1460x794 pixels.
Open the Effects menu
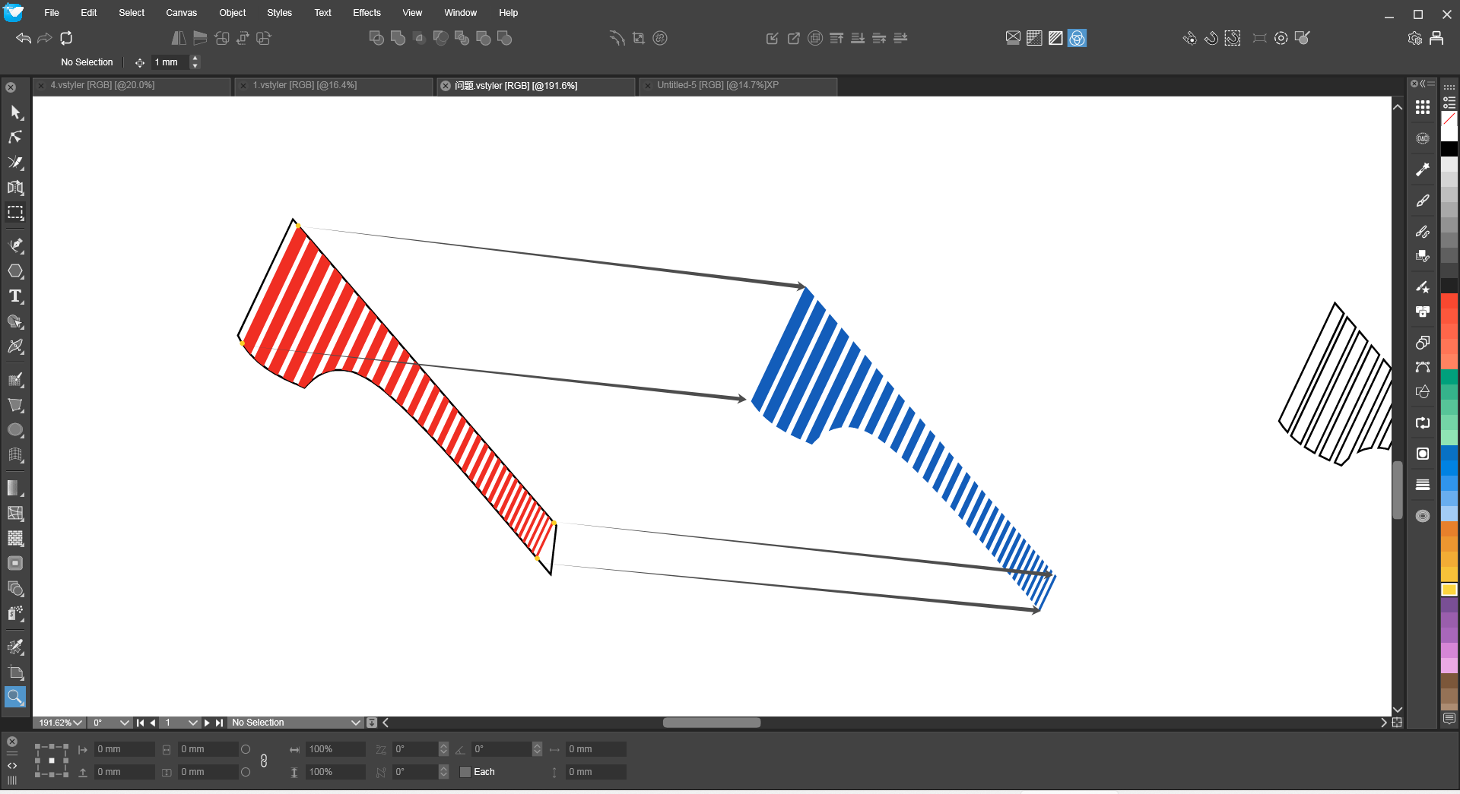pyautogui.click(x=367, y=13)
